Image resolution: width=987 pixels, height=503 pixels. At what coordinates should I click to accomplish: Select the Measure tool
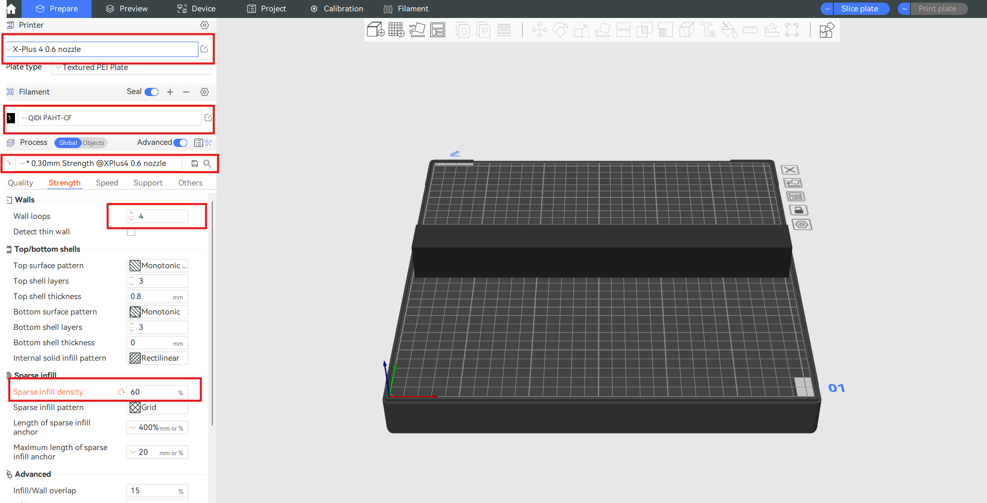tap(750, 30)
